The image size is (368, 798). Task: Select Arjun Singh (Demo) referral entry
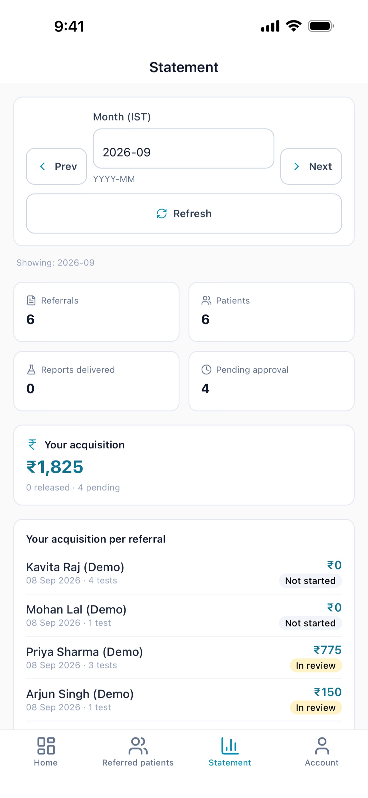click(184, 700)
